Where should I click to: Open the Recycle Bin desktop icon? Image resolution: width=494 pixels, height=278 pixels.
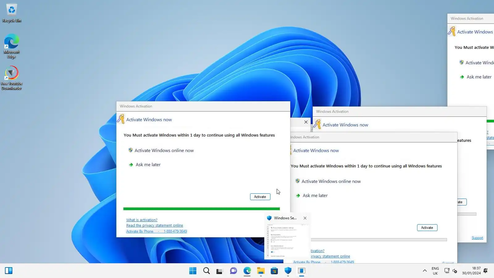click(x=12, y=13)
